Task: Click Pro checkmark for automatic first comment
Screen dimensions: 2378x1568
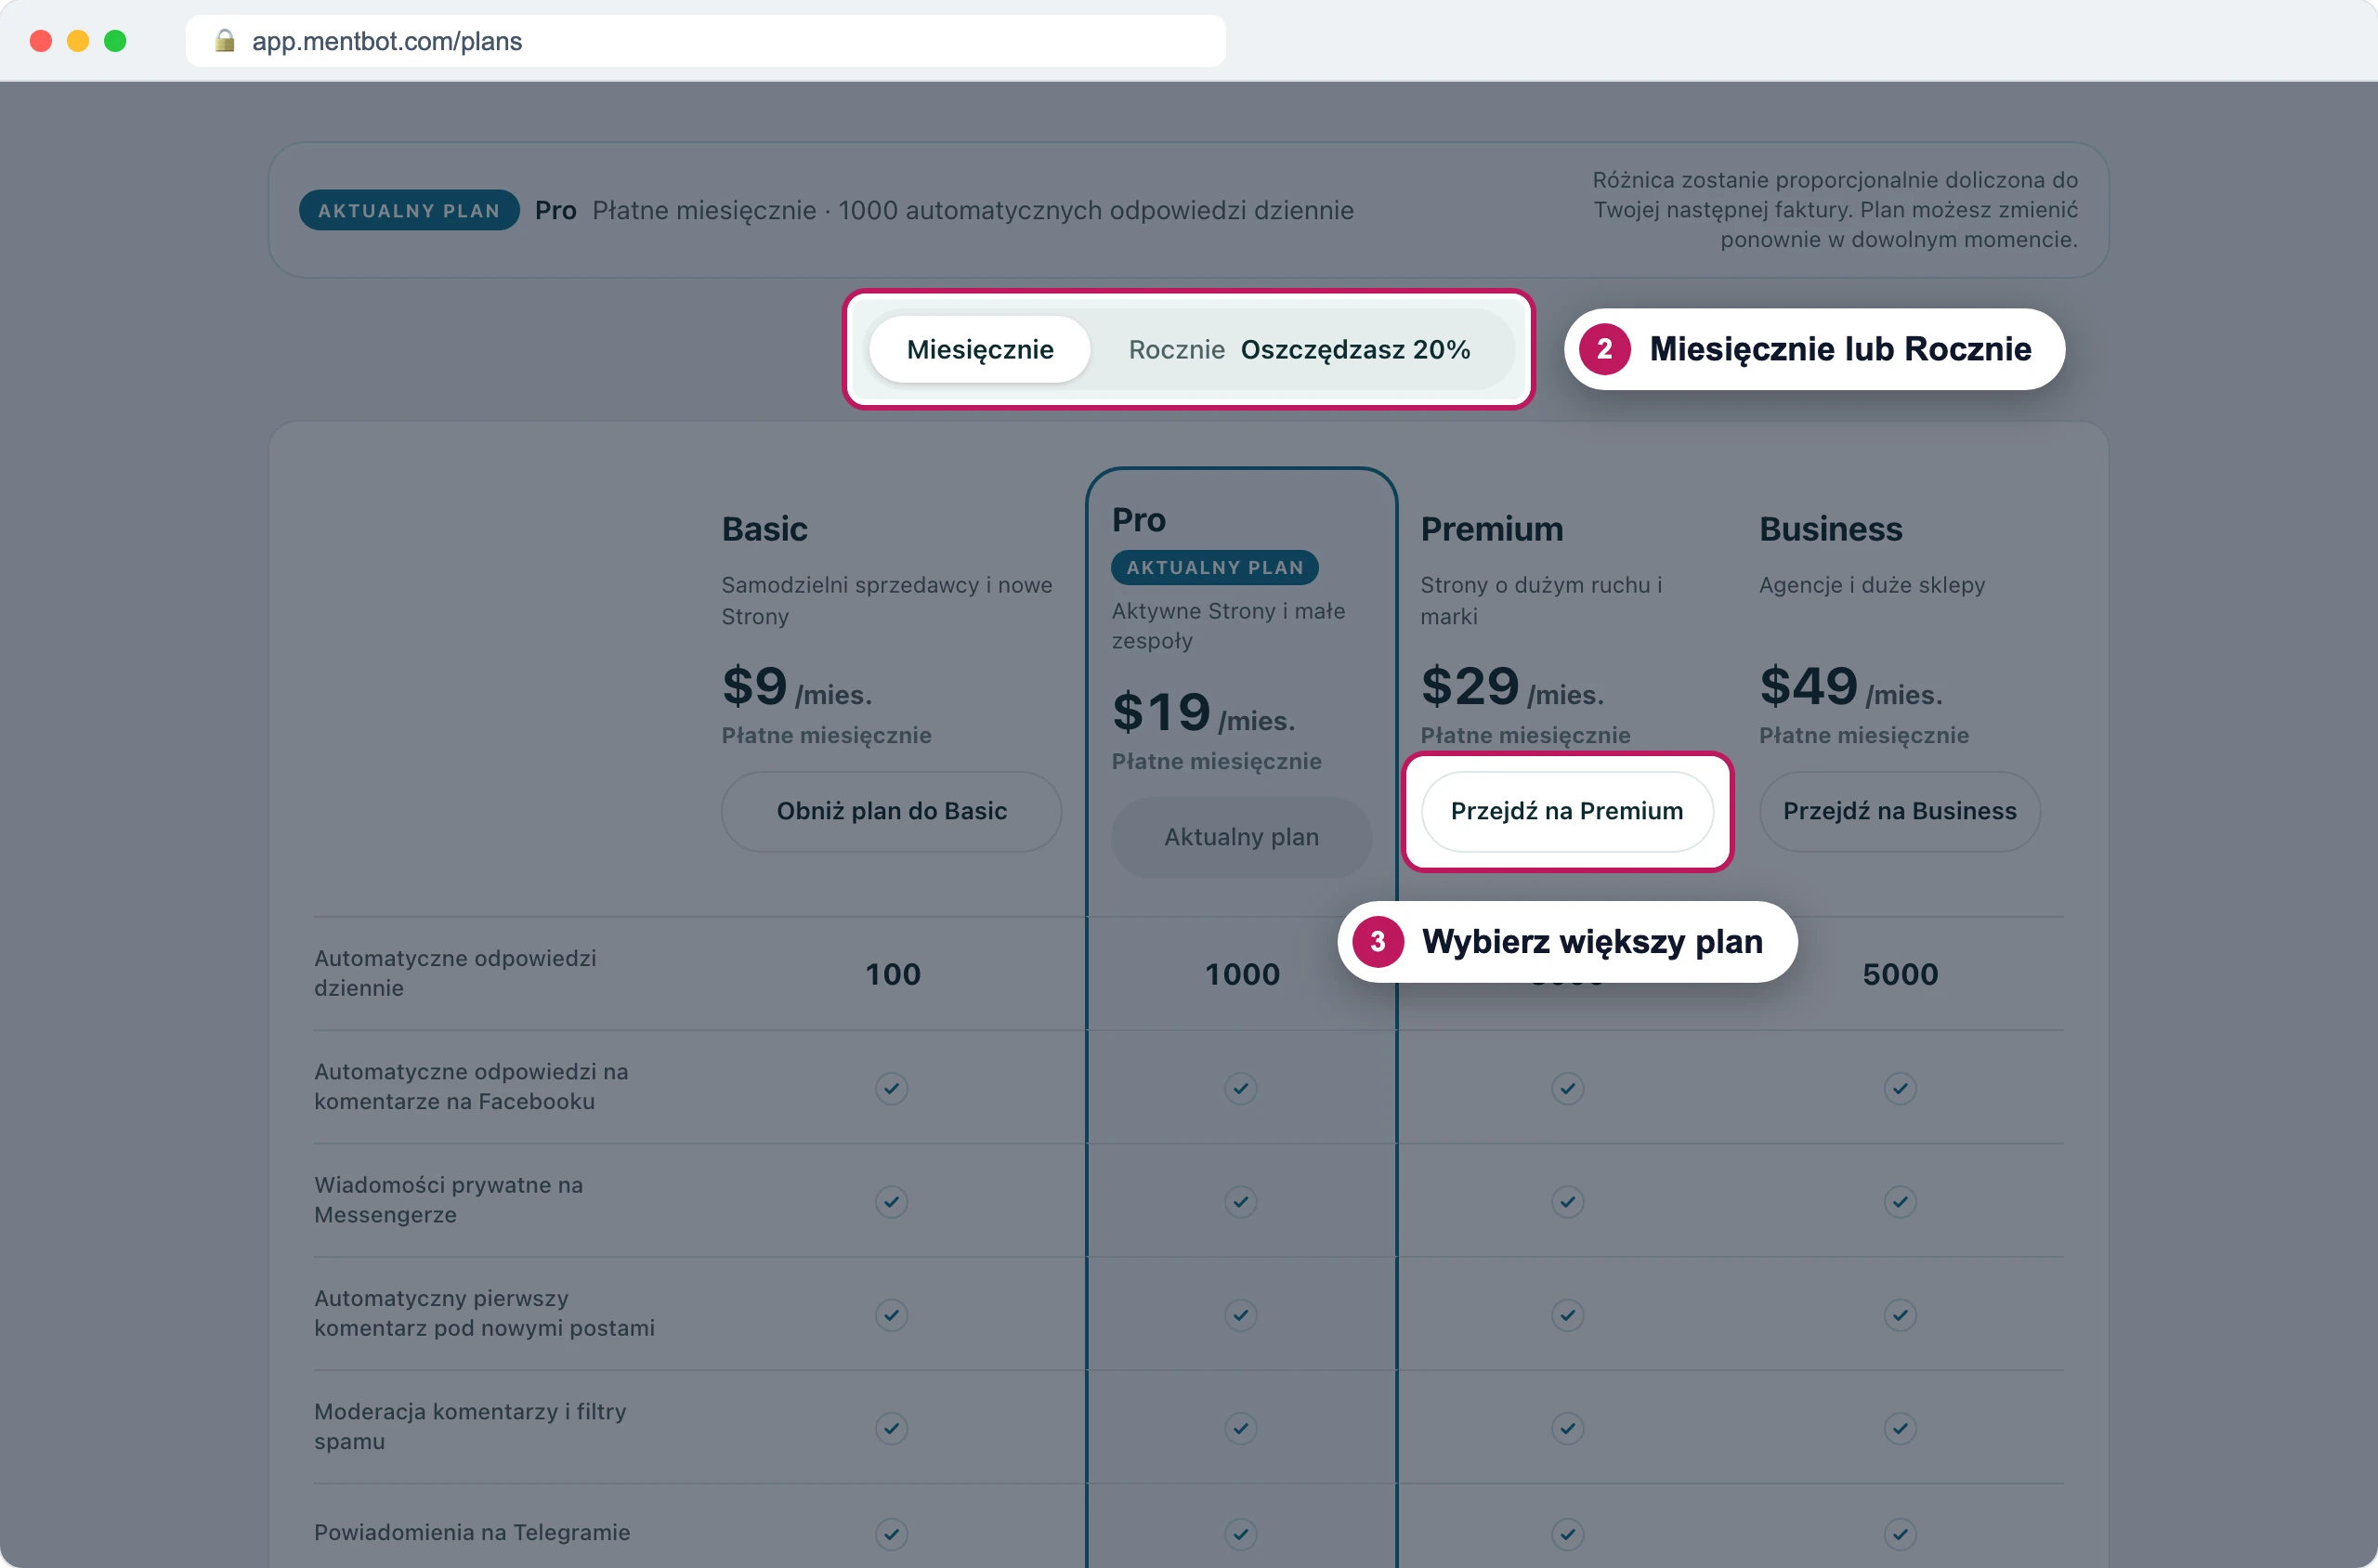Action: click(1241, 1314)
